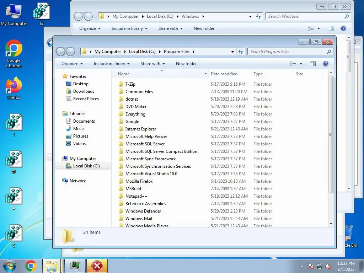The image size is (364, 273).
Task: Open Include in library in Windows folder window
Action: pos(129,28)
